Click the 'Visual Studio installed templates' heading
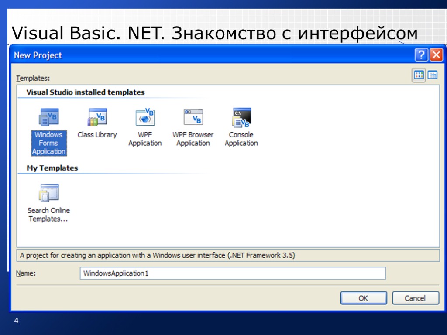Viewport: 447px width, 335px height. [x=86, y=92]
